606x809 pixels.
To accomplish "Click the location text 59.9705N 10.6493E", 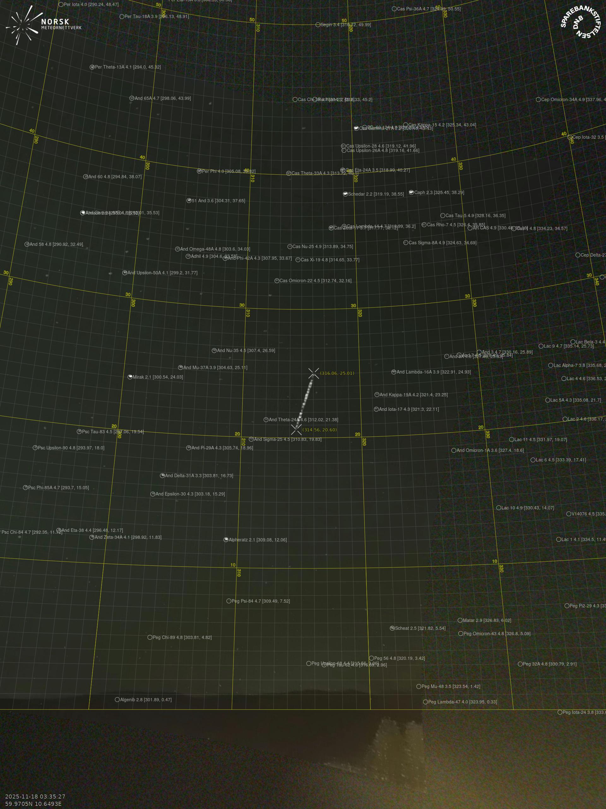I will 33,804.
